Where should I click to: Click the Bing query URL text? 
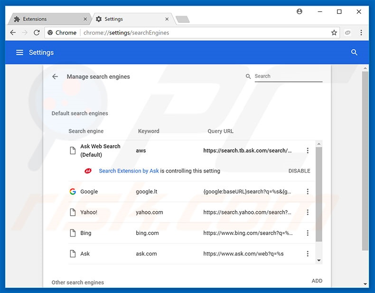[x=248, y=233]
